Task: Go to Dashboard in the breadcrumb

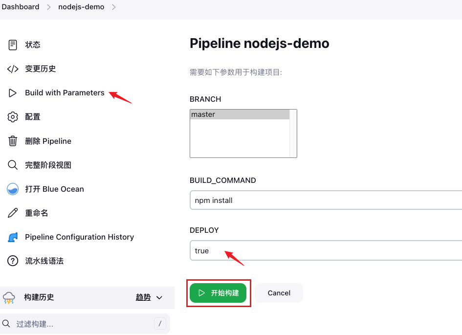Action: click(21, 7)
